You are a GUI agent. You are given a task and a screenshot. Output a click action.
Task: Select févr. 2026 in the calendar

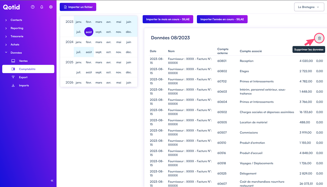tap(89, 83)
